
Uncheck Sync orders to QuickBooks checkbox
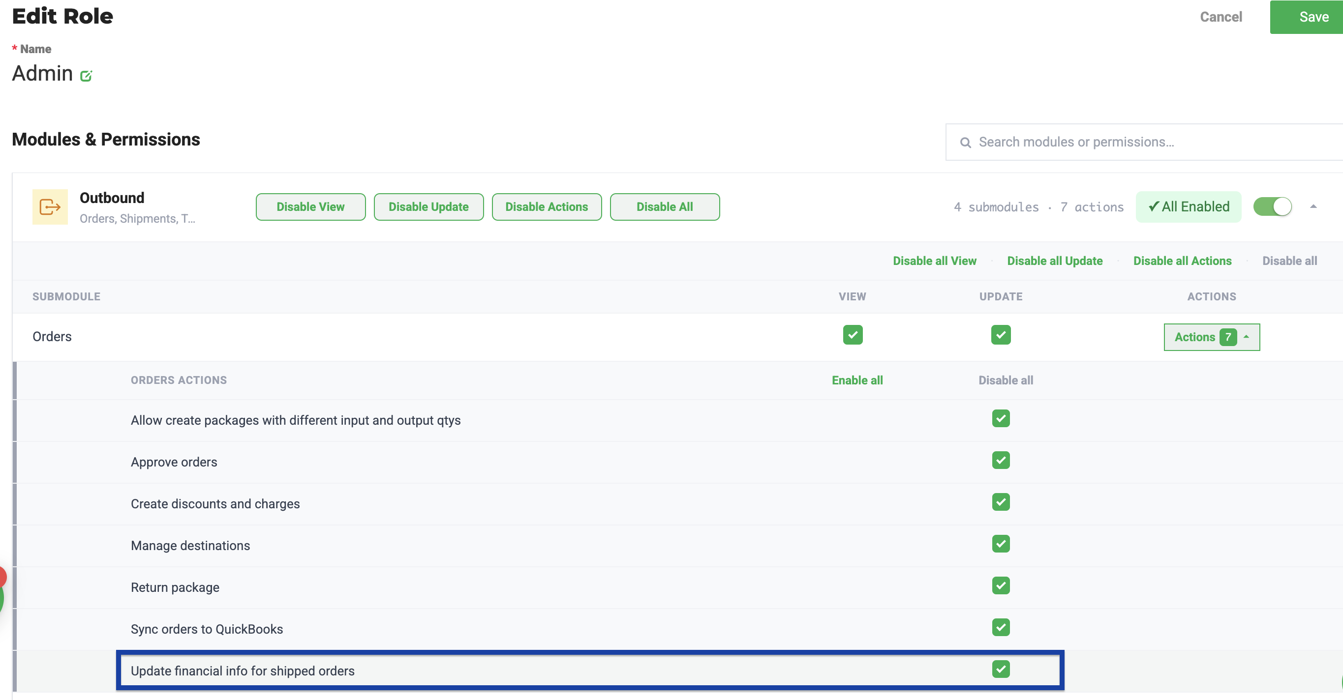[1001, 627]
